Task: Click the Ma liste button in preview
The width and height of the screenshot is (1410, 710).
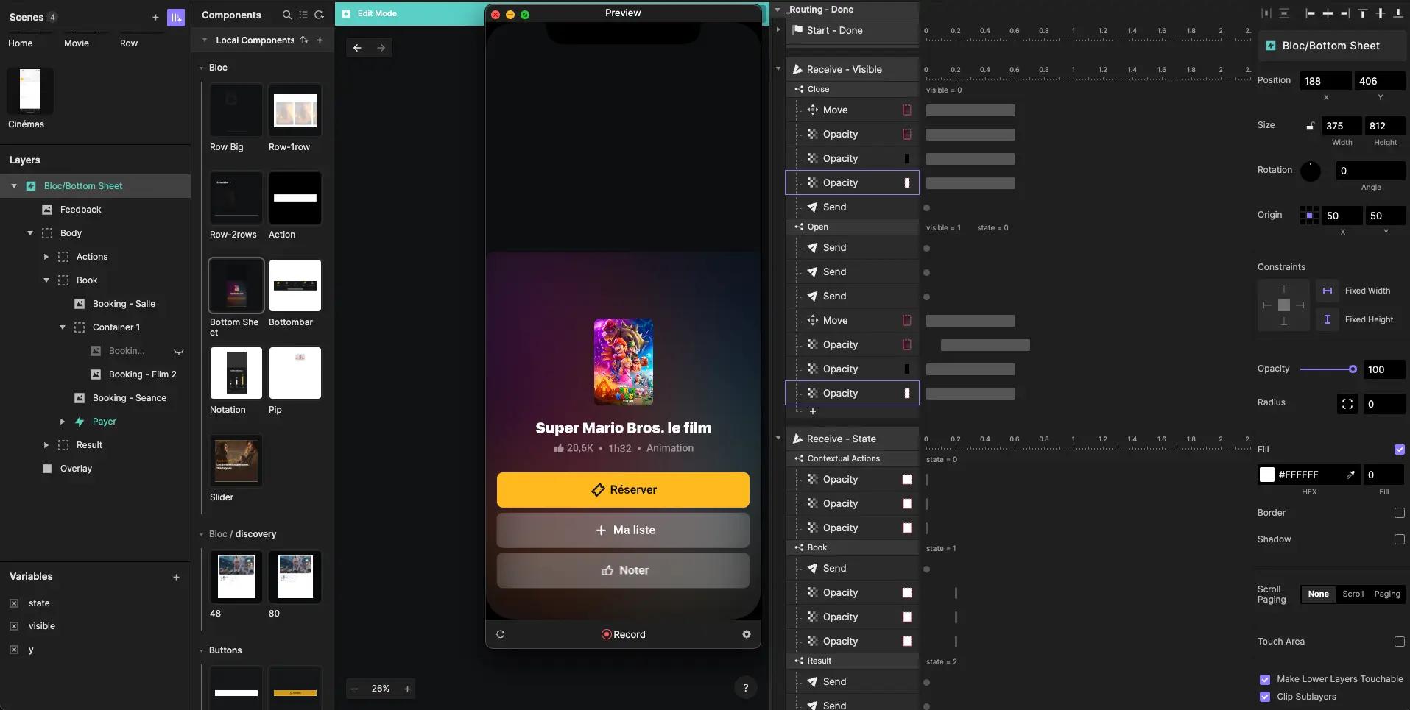Action: click(623, 530)
